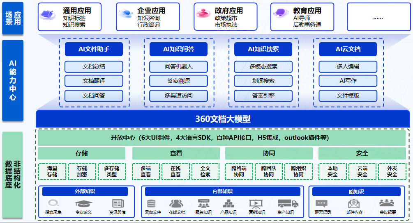Select the 查看 section header
The image size is (413, 223).
[x=176, y=153]
